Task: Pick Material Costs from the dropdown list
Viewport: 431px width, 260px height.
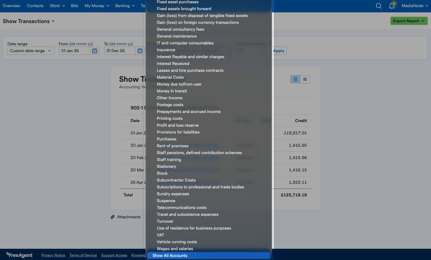Action: pyautogui.click(x=209, y=77)
